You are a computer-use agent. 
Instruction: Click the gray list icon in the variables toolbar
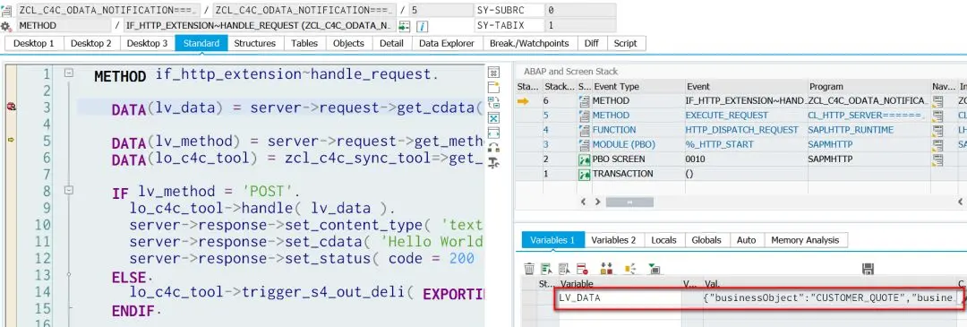(564, 269)
